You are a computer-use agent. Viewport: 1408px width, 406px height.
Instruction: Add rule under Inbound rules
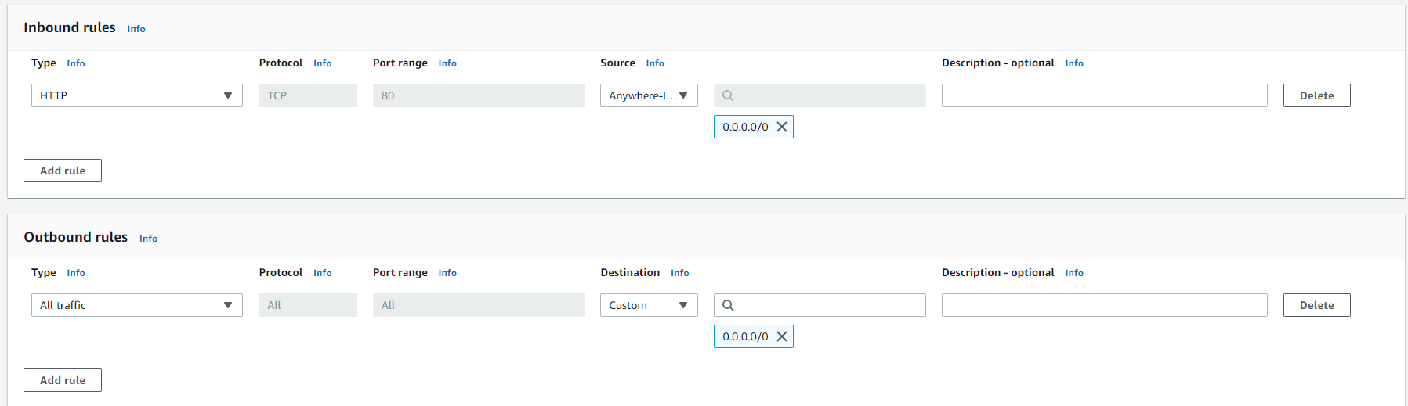[63, 171]
